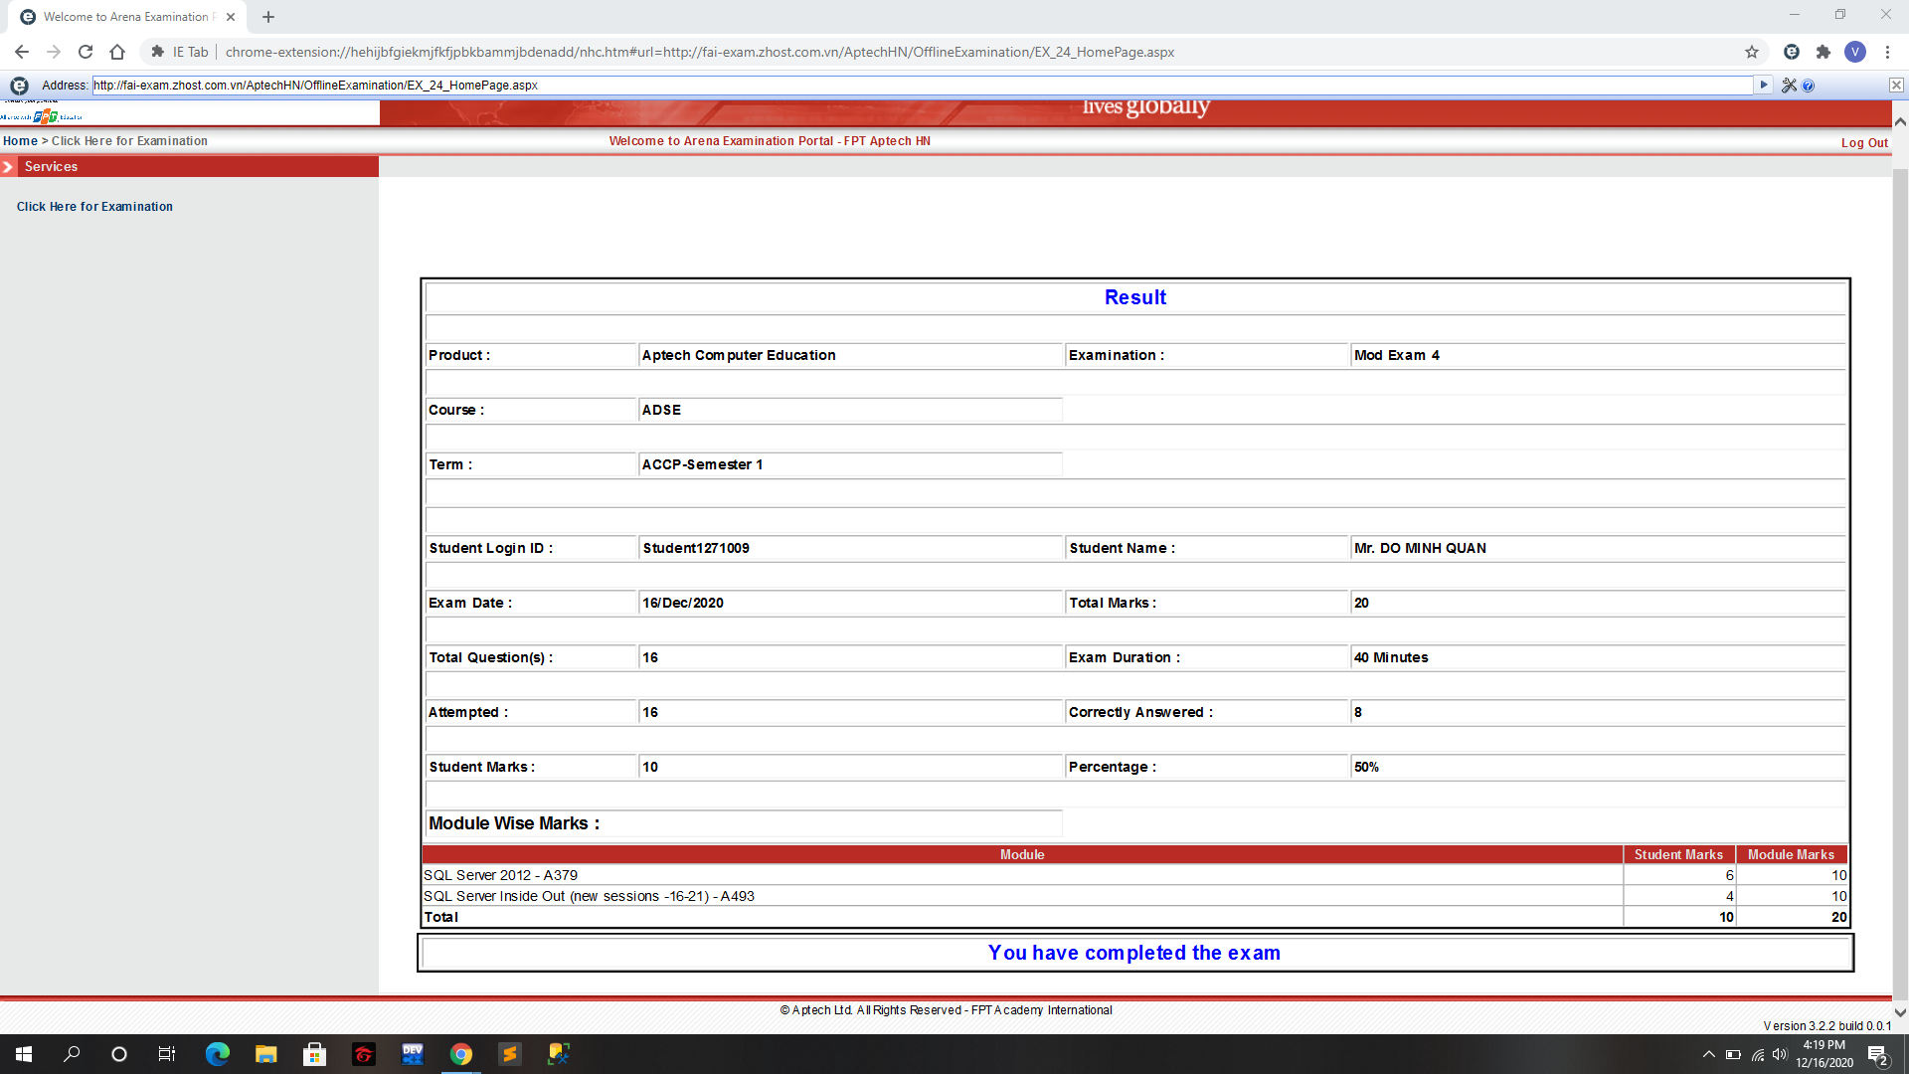Click the Log Out link

1864,143
